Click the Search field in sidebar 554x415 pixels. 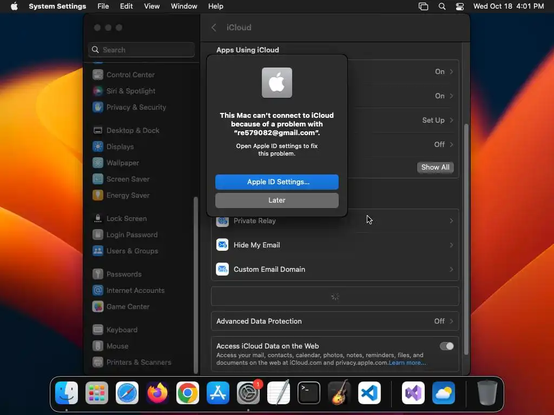coord(141,50)
